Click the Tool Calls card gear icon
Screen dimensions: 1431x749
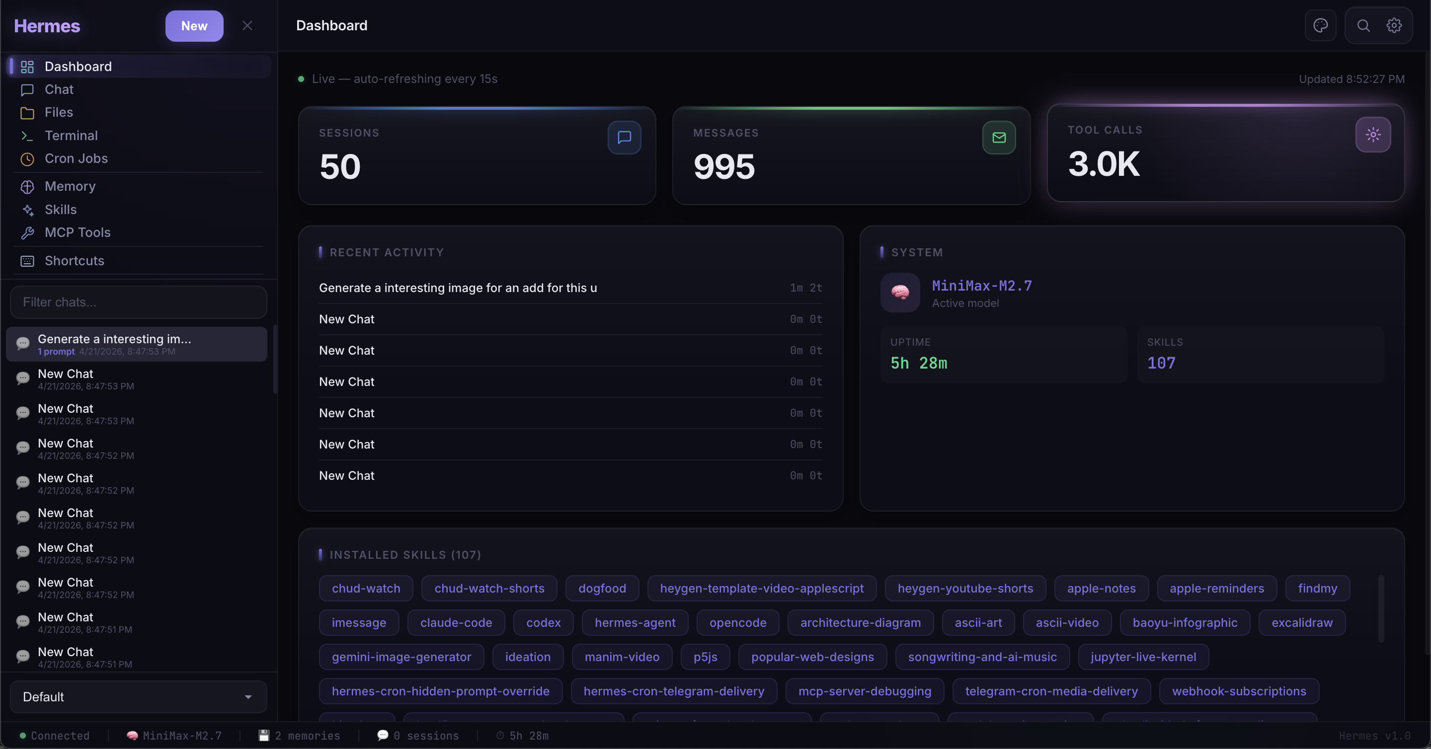[1373, 135]
